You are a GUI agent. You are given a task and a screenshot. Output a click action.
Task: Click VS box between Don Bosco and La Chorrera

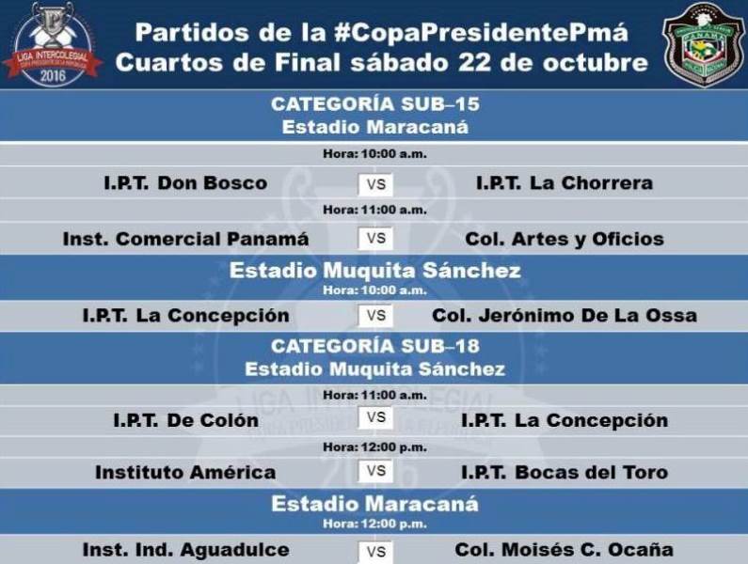(x=375, y=184)
